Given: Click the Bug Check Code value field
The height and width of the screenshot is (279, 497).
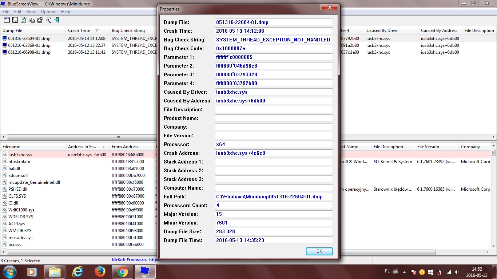Looking at the screenshot, I should [274, 48].
